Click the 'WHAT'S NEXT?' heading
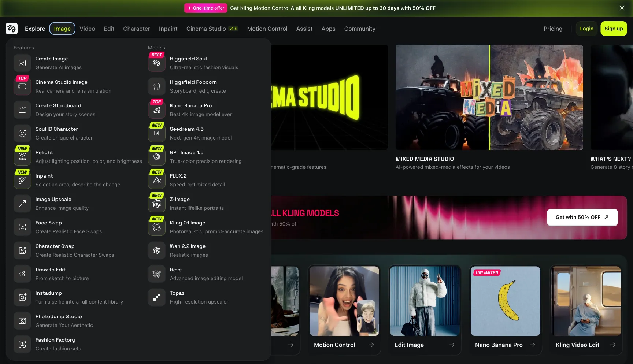633x364 pixels. [x=611, y=159]
